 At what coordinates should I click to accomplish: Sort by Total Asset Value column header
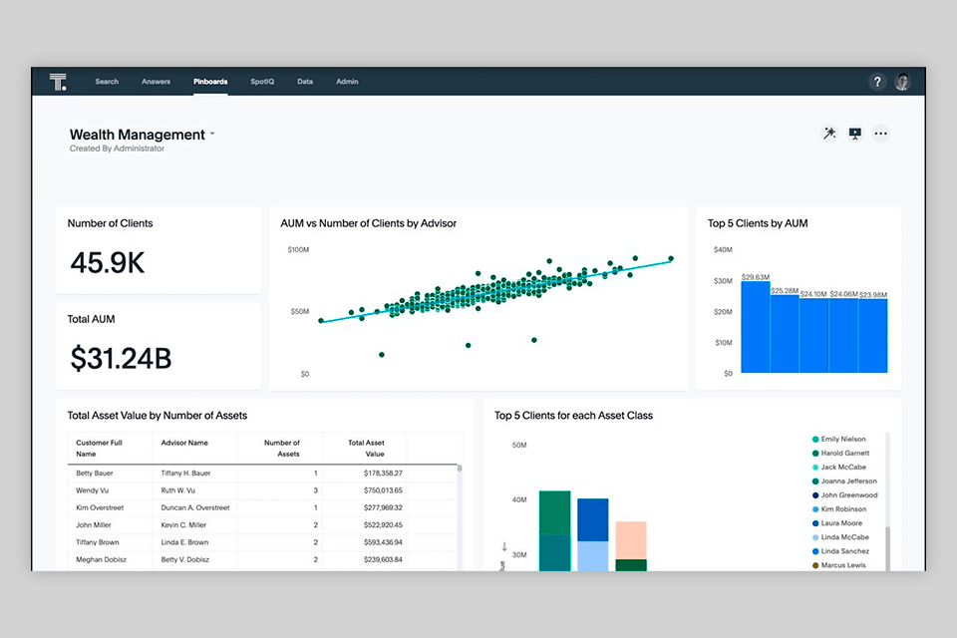[366, 449]
